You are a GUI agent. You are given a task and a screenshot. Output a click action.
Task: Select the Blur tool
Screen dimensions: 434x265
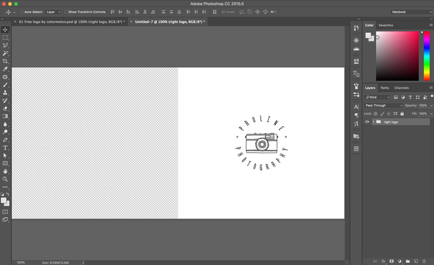pos(5,124)
